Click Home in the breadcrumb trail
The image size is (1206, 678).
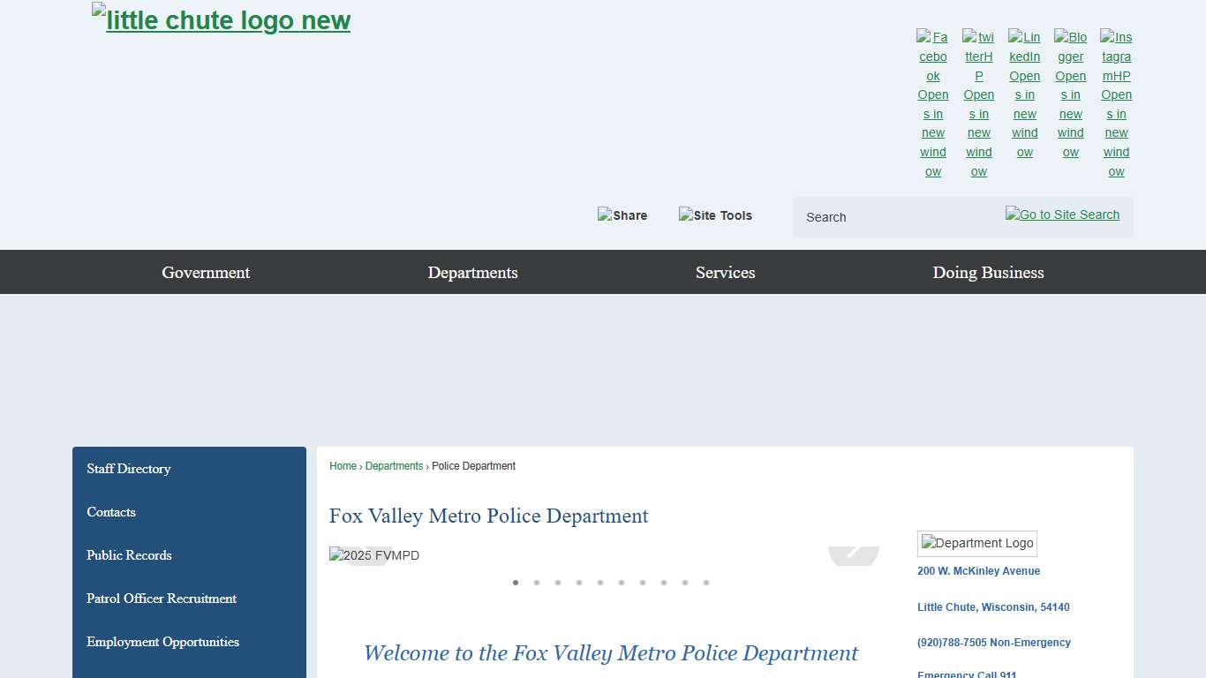[343, 466]
